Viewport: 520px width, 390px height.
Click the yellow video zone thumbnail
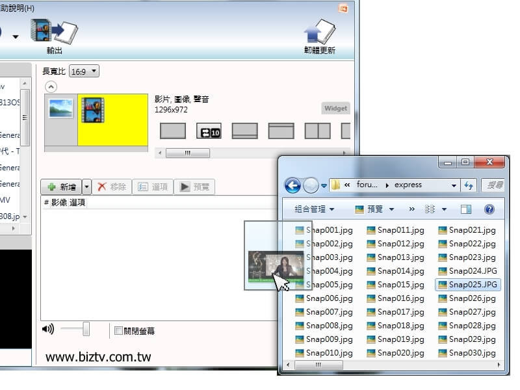[112, 119]
